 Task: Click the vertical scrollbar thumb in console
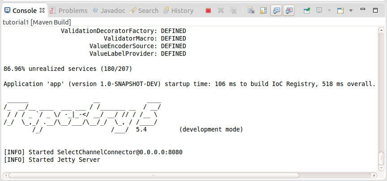pos(381,158)
